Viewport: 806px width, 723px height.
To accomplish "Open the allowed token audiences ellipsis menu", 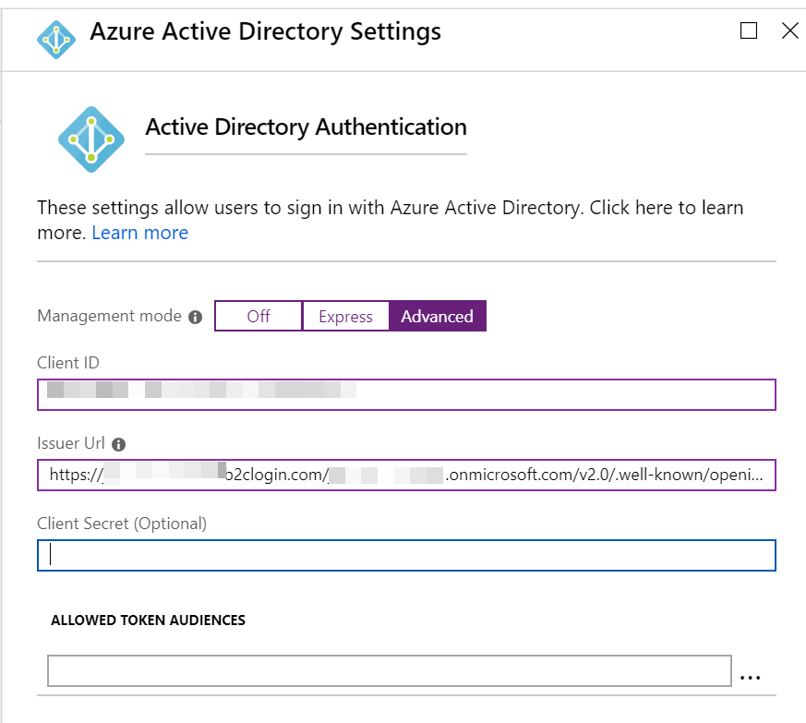I will tap(750, 678).
